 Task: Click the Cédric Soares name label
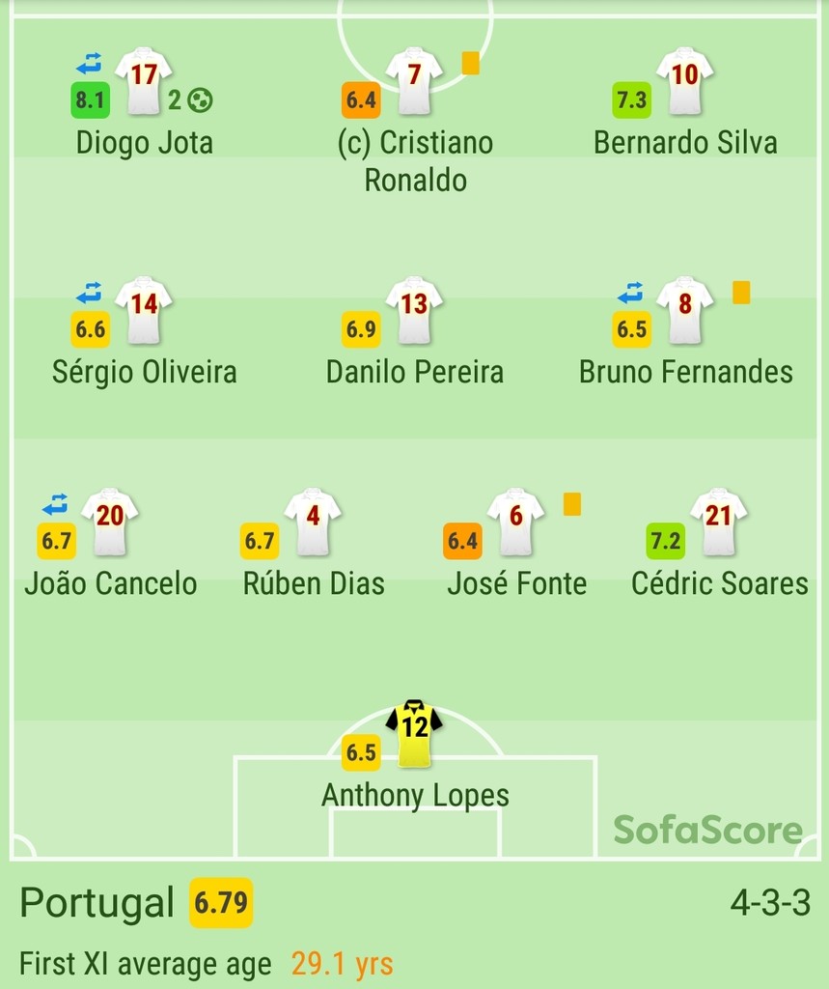pyautogui.click(x=719, y=584)
